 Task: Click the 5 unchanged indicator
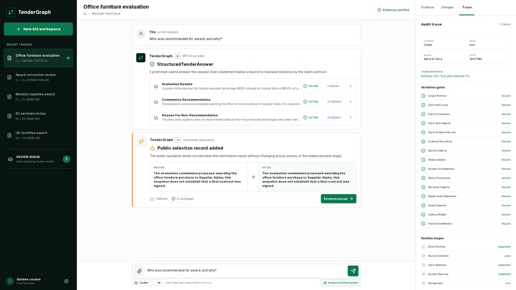click(x=182, y=199)
